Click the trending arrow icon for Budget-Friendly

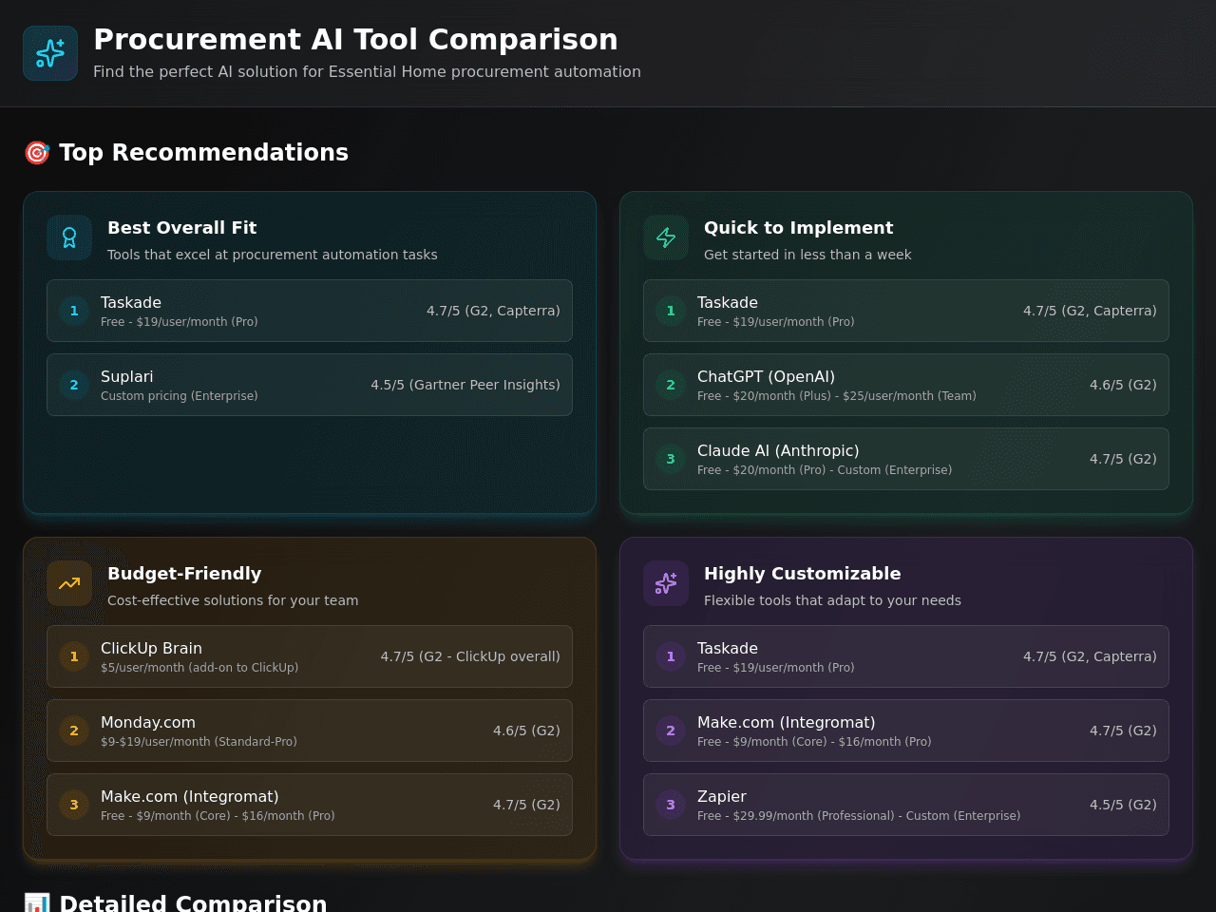tap(69, 583)
